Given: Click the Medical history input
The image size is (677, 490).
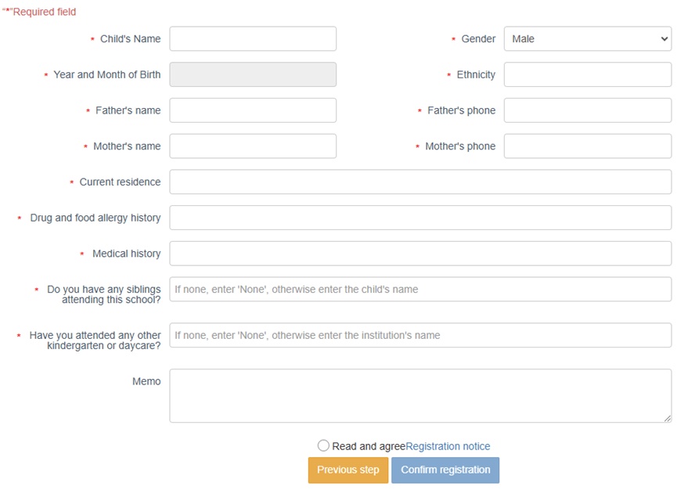Looking at the screenshot, I should (x=420, y=254).
